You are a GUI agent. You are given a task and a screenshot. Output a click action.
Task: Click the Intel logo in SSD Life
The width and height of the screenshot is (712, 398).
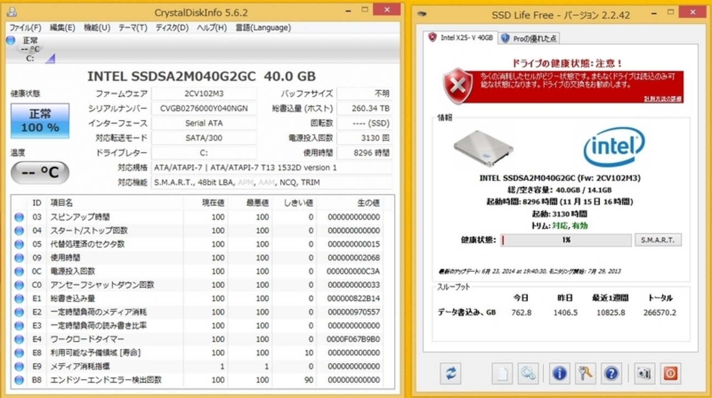tap(614, 146)
